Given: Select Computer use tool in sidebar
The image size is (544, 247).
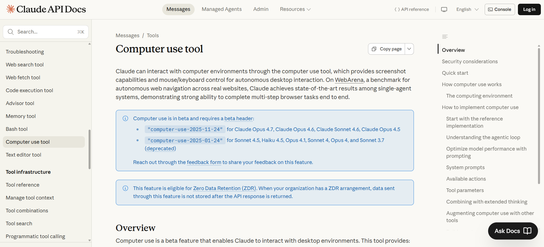Looking at the screenshot, I should pyautogui.click(x=44, y=142).
